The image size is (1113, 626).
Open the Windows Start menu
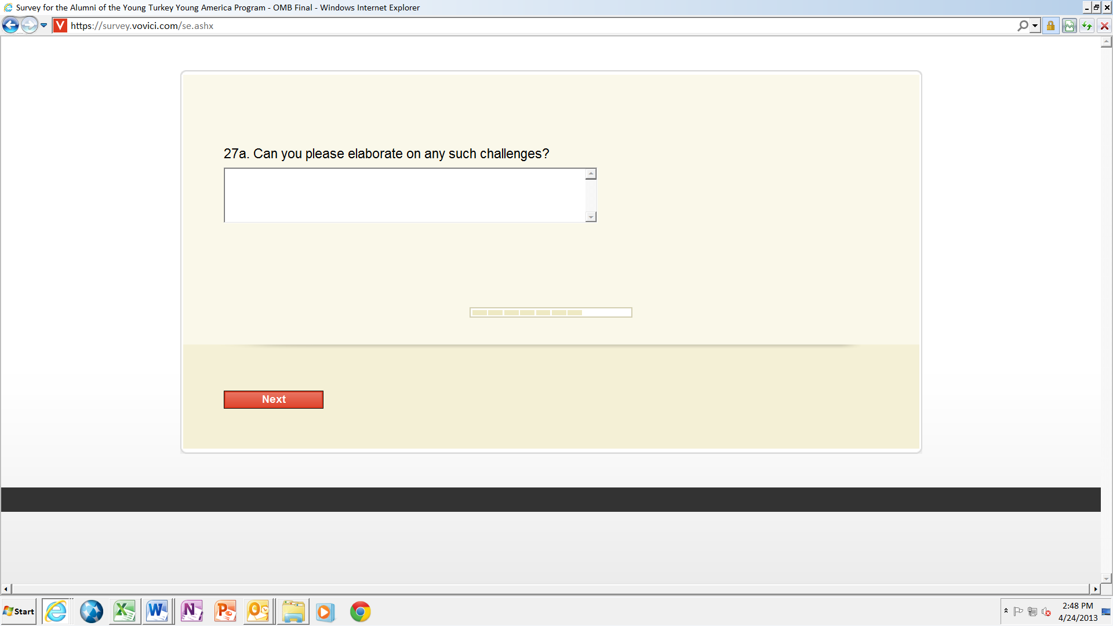tap(19, 612)
